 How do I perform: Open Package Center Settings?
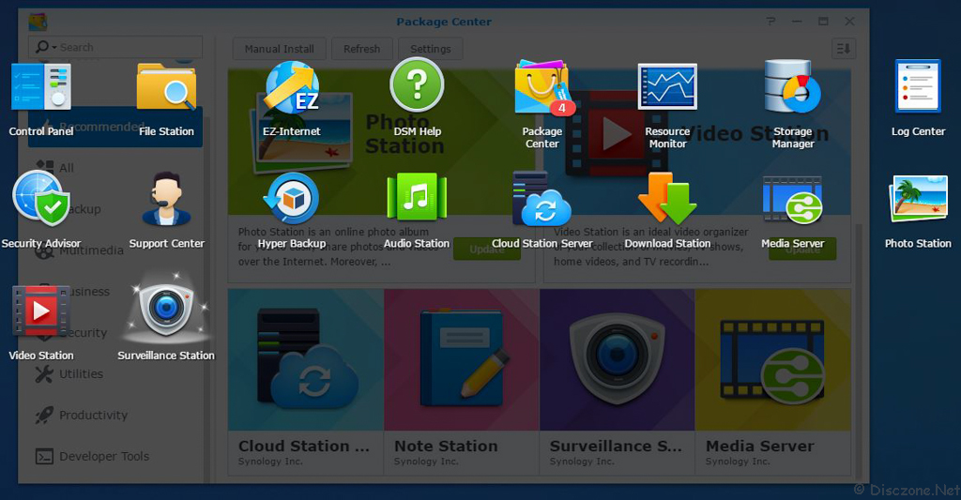click(x=430, y=49)
